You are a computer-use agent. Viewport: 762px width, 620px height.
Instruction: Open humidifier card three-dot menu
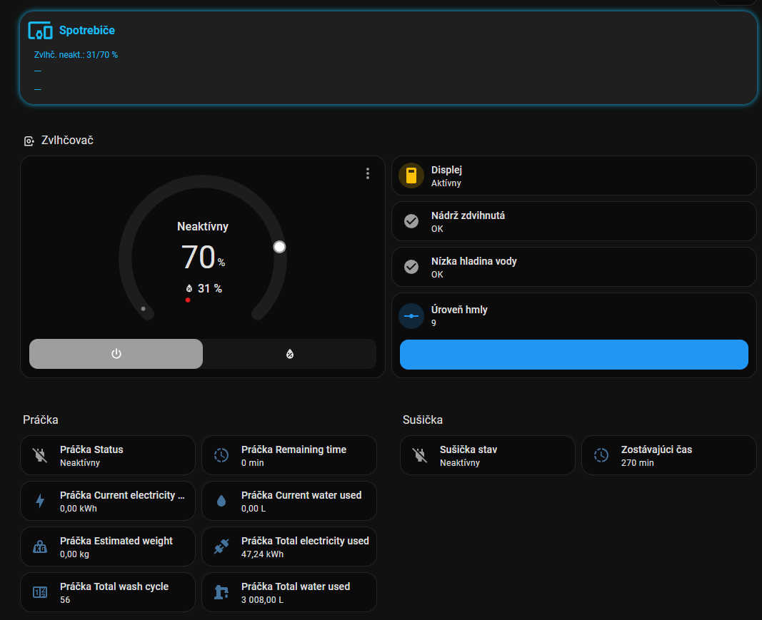coord(368,173)
